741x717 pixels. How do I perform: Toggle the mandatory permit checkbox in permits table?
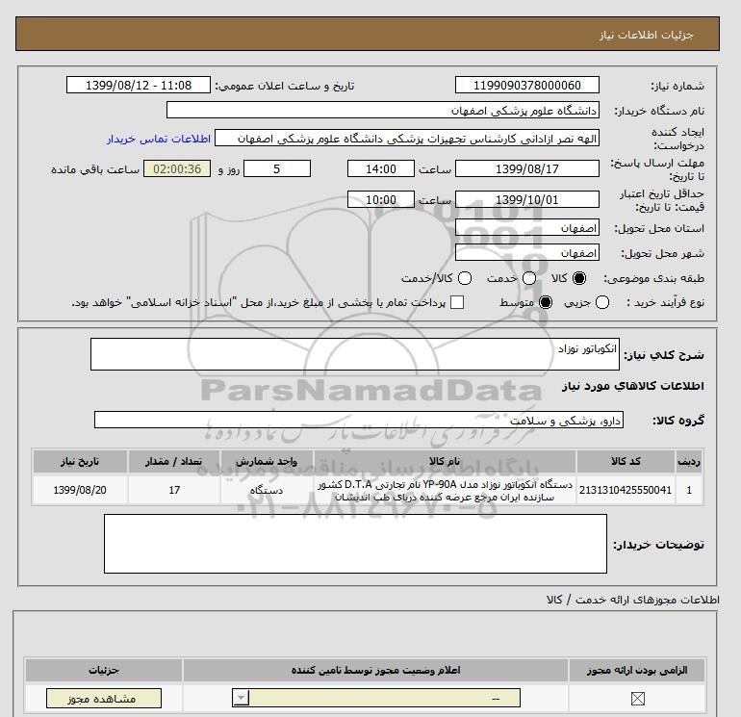point(637,699)
